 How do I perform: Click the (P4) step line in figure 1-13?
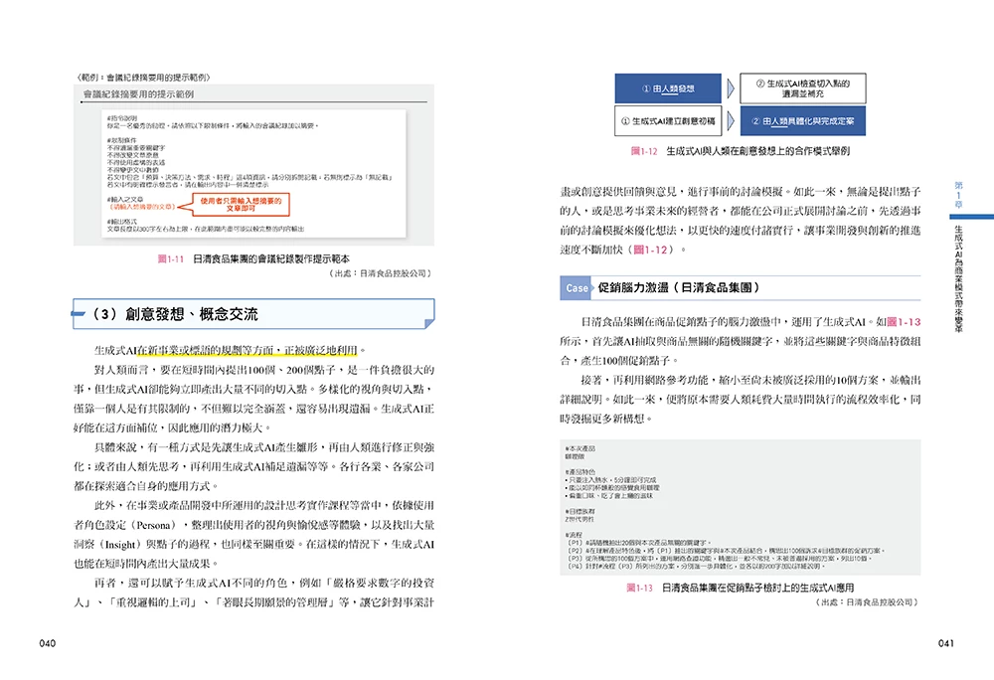tap(695, 566)
